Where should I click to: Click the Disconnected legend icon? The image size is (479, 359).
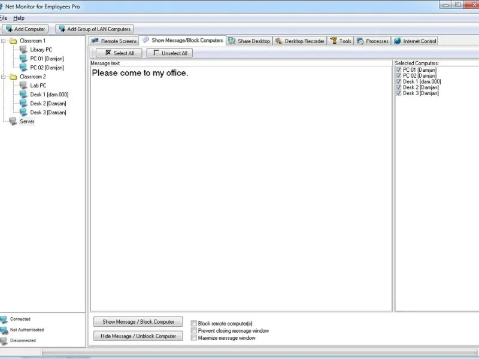pos(4,341)
